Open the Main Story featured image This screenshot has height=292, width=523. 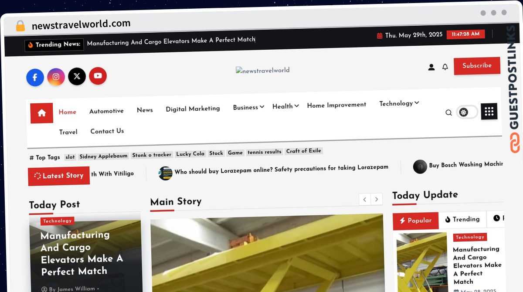click(x=267, y=253)
